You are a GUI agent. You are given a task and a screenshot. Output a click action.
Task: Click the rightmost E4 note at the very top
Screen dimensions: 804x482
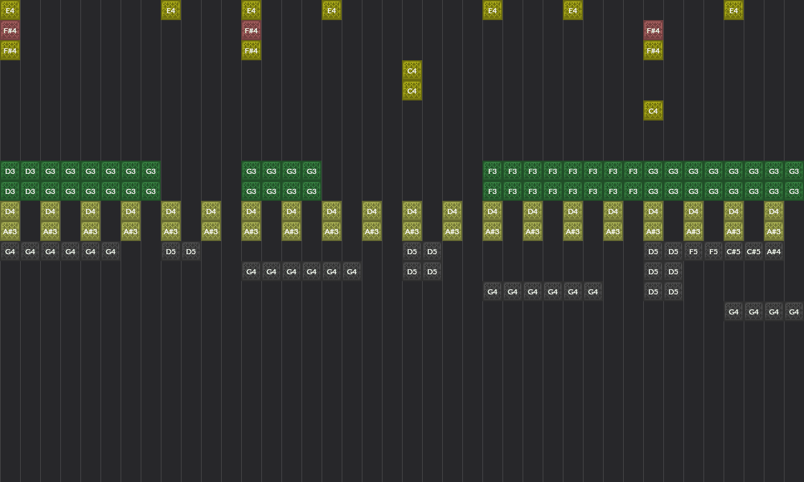(734, 10)
